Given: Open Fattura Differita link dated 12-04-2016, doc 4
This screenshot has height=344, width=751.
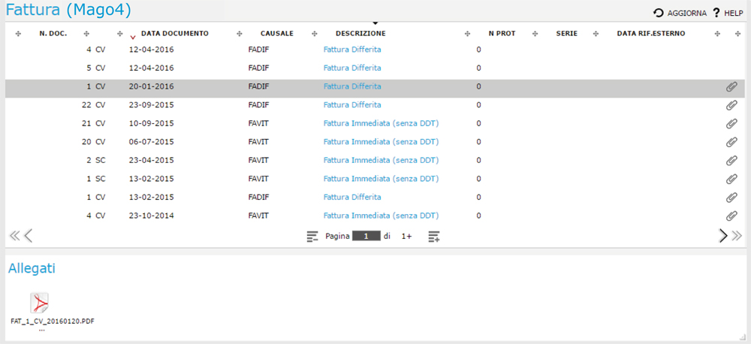Looking at the screenshot, I should pos(352,50).
